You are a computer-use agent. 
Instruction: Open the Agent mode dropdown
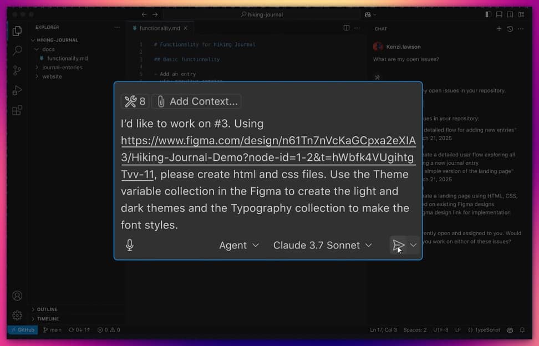click(239, 245)
